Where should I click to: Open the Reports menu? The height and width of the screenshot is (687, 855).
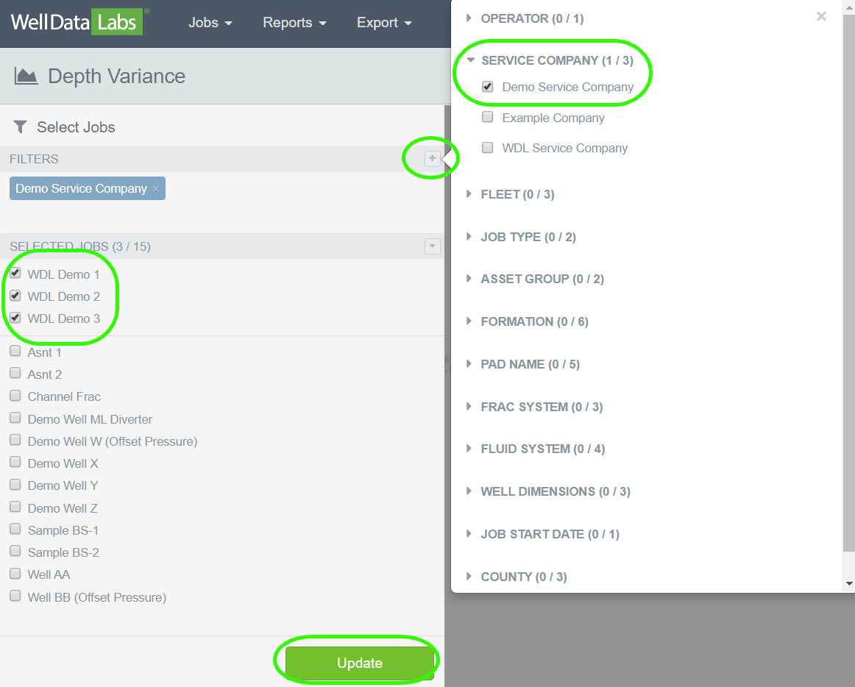[x=294, y=22]
